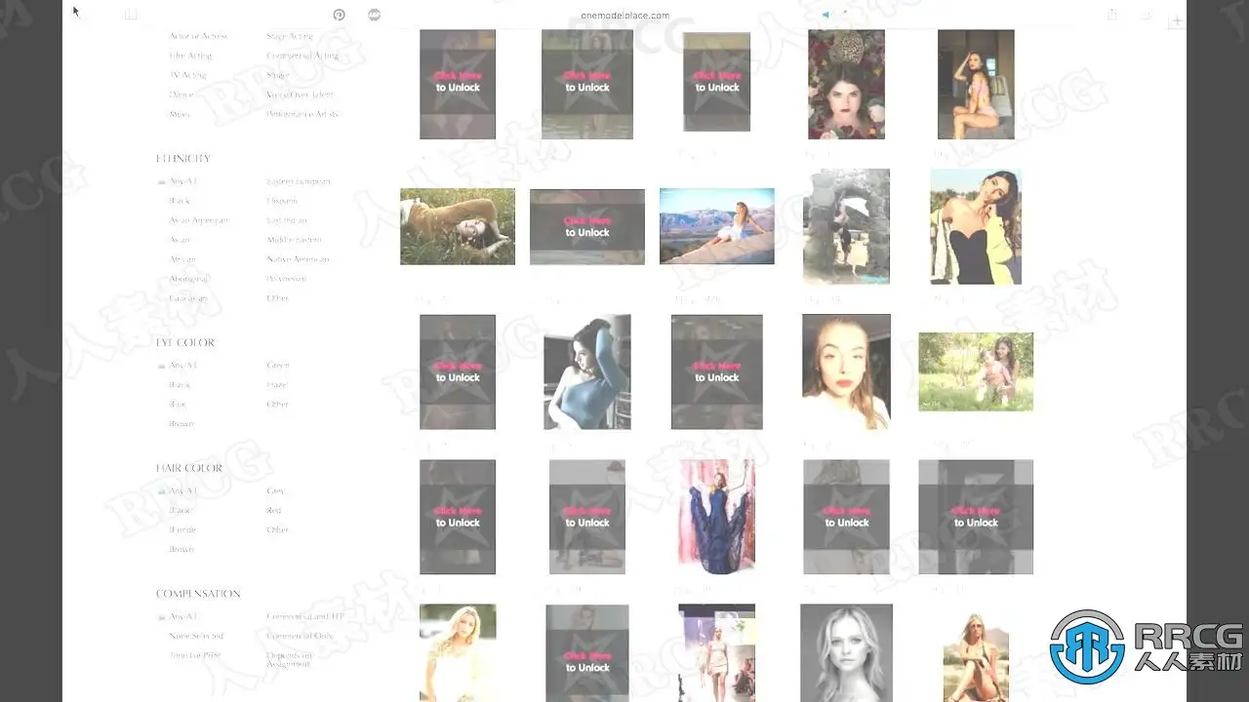Pick Grey hair color
Viewport: 1249px width, 702px height.
[275, 491]
